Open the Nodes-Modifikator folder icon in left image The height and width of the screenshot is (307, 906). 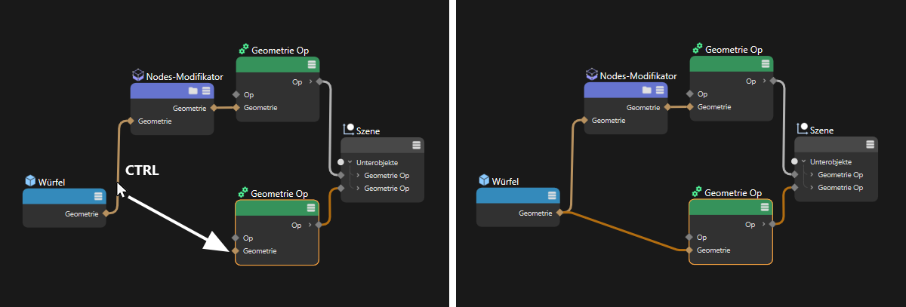click(x=193, y=91)
